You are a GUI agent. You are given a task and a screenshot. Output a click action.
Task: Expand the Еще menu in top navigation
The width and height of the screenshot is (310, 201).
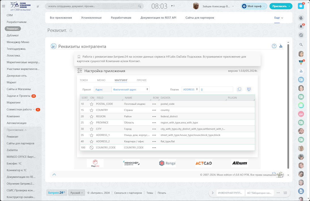(279, 18)
